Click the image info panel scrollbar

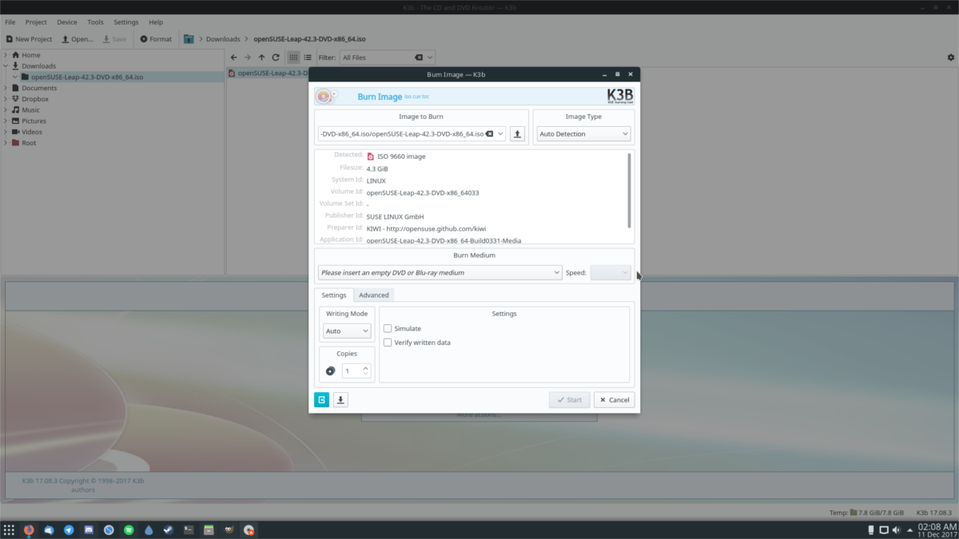(x=629, y=190)
